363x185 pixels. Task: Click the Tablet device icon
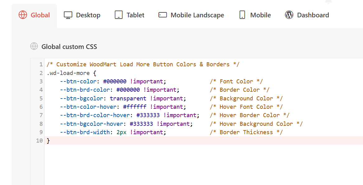[x=118, y=15]
